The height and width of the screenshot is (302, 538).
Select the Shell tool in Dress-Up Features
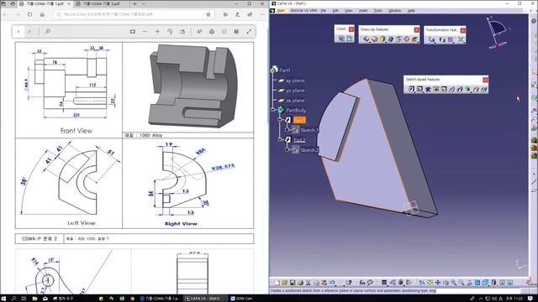[x=390, y=39]
